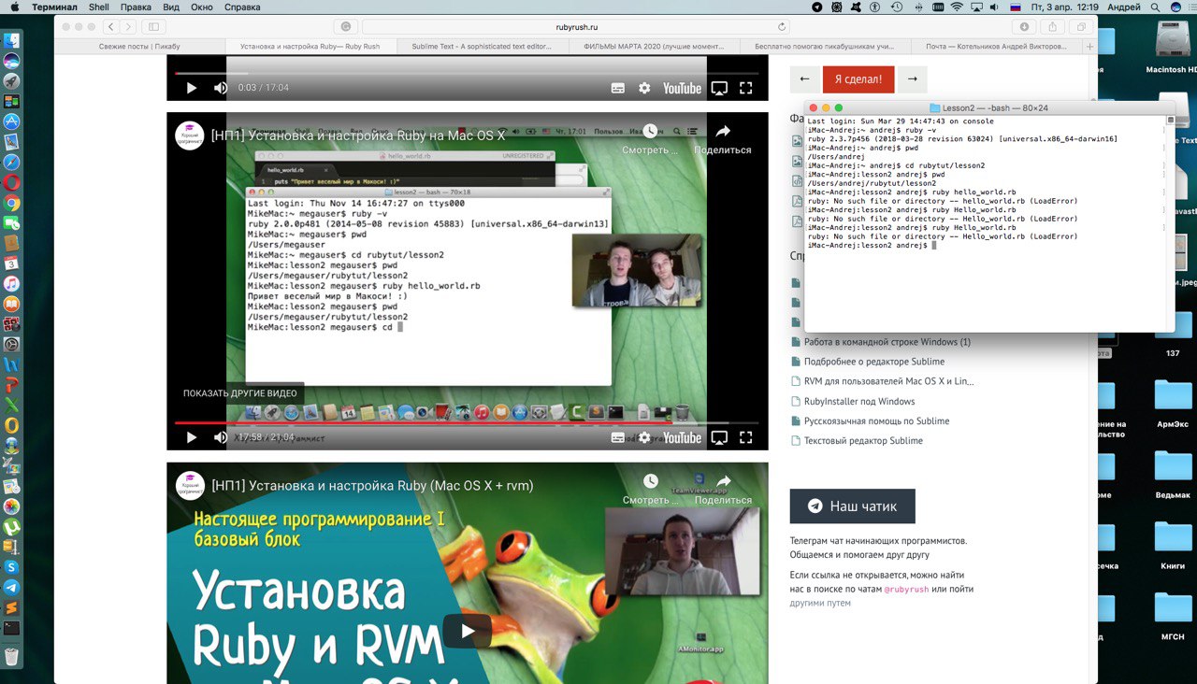The height and width of the screenshot is (684, 1197).
Task: Open Sublime Text from the Dock
Action: tap(11, 607)
